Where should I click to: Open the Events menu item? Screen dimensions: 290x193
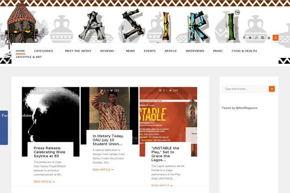pos(150,51)
